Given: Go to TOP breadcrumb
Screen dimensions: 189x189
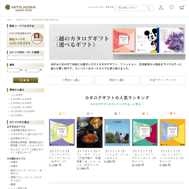Looking at the screenshot, I should point(9,20).
